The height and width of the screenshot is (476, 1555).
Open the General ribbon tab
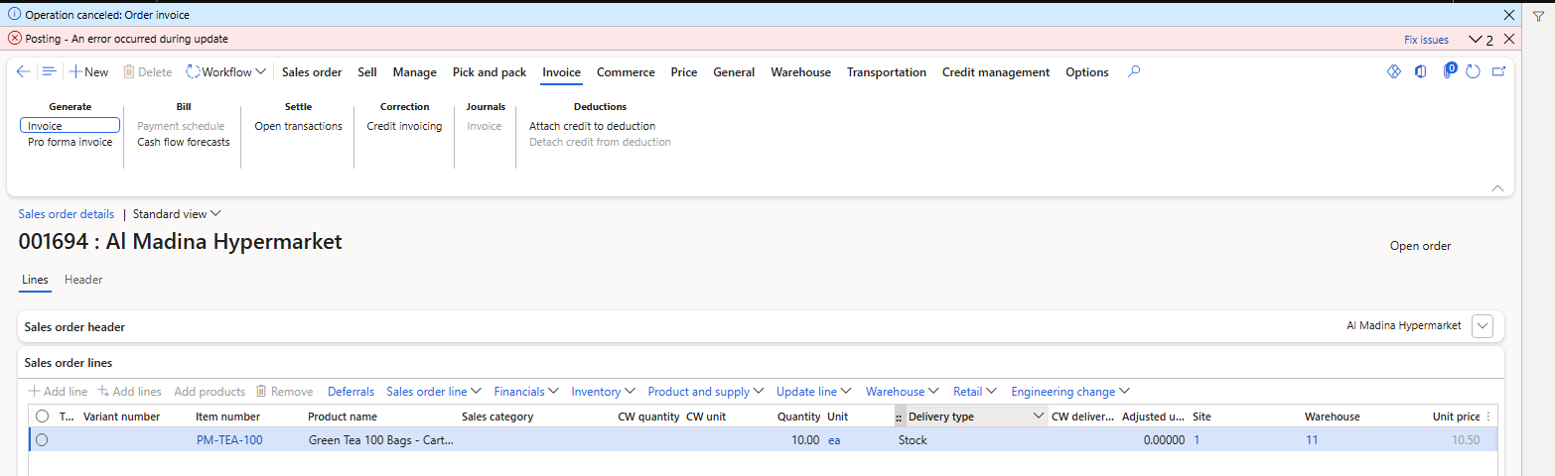tap(734, 72)
